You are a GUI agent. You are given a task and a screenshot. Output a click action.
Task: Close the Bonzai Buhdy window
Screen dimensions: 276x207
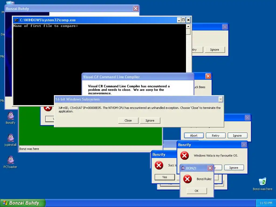136,8
